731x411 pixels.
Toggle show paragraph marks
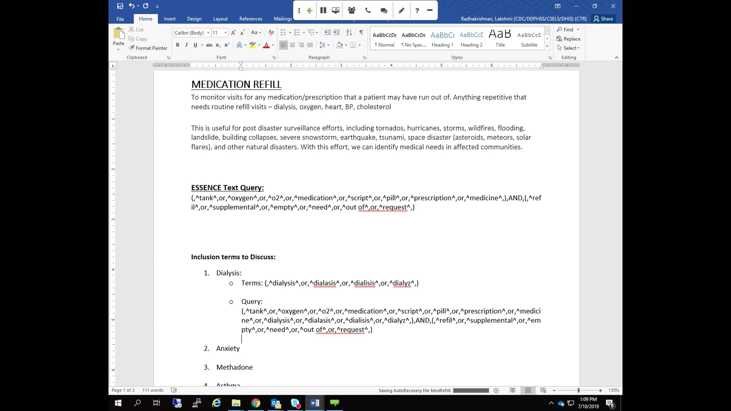(361, 33)
